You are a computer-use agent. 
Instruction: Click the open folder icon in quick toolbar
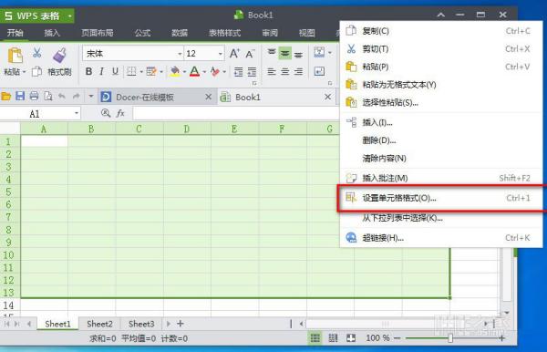pyautogui.click(x=6, y=97)
